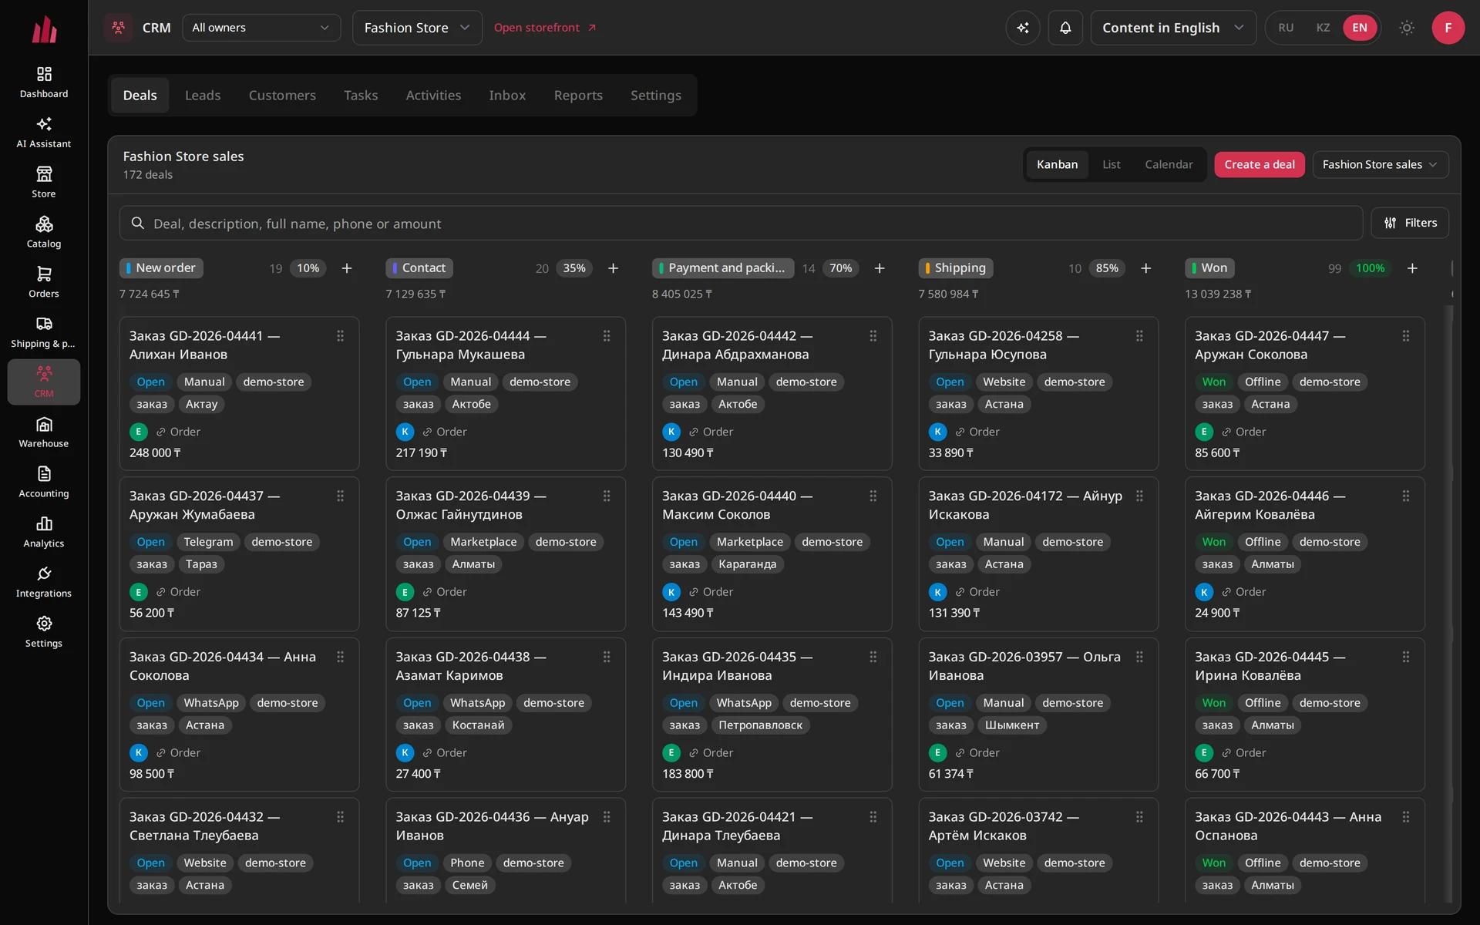This screenshot has height=925, width=1480.
Task: Switch interface language to KZ
Action: pos(1323,28)
